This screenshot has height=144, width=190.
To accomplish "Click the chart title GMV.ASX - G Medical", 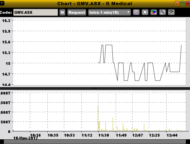I will coord(95,4).
